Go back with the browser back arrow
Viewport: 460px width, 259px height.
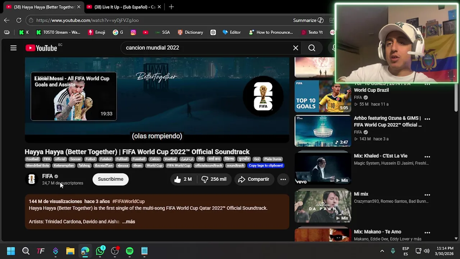(6, 20)
